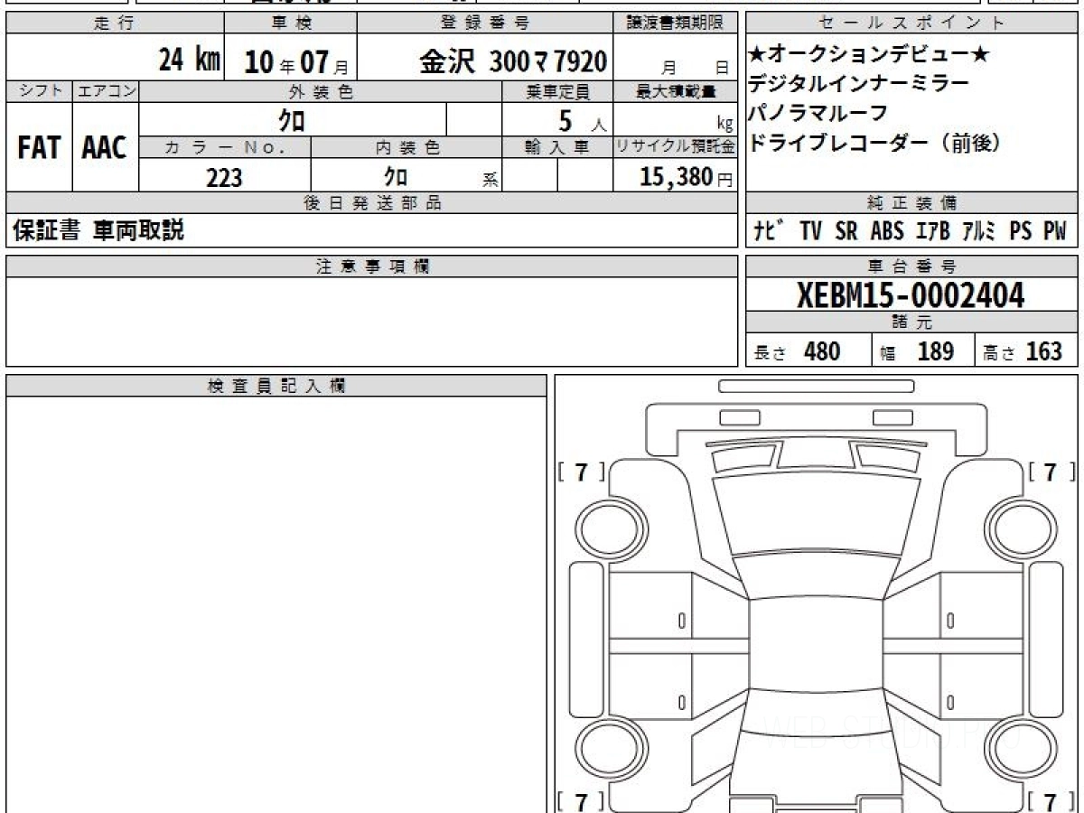
Task: Click seating capacity value 5人
Action: point(583,120)
